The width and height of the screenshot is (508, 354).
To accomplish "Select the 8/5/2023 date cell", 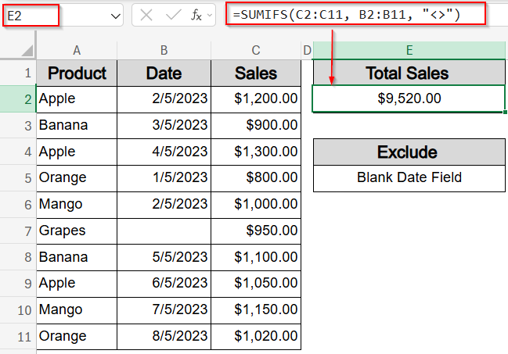I will click(164, 337).
